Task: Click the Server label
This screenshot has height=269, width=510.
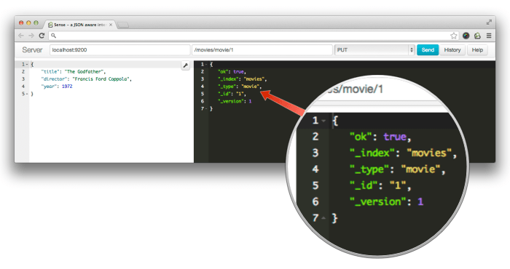Action: [32, 50]
